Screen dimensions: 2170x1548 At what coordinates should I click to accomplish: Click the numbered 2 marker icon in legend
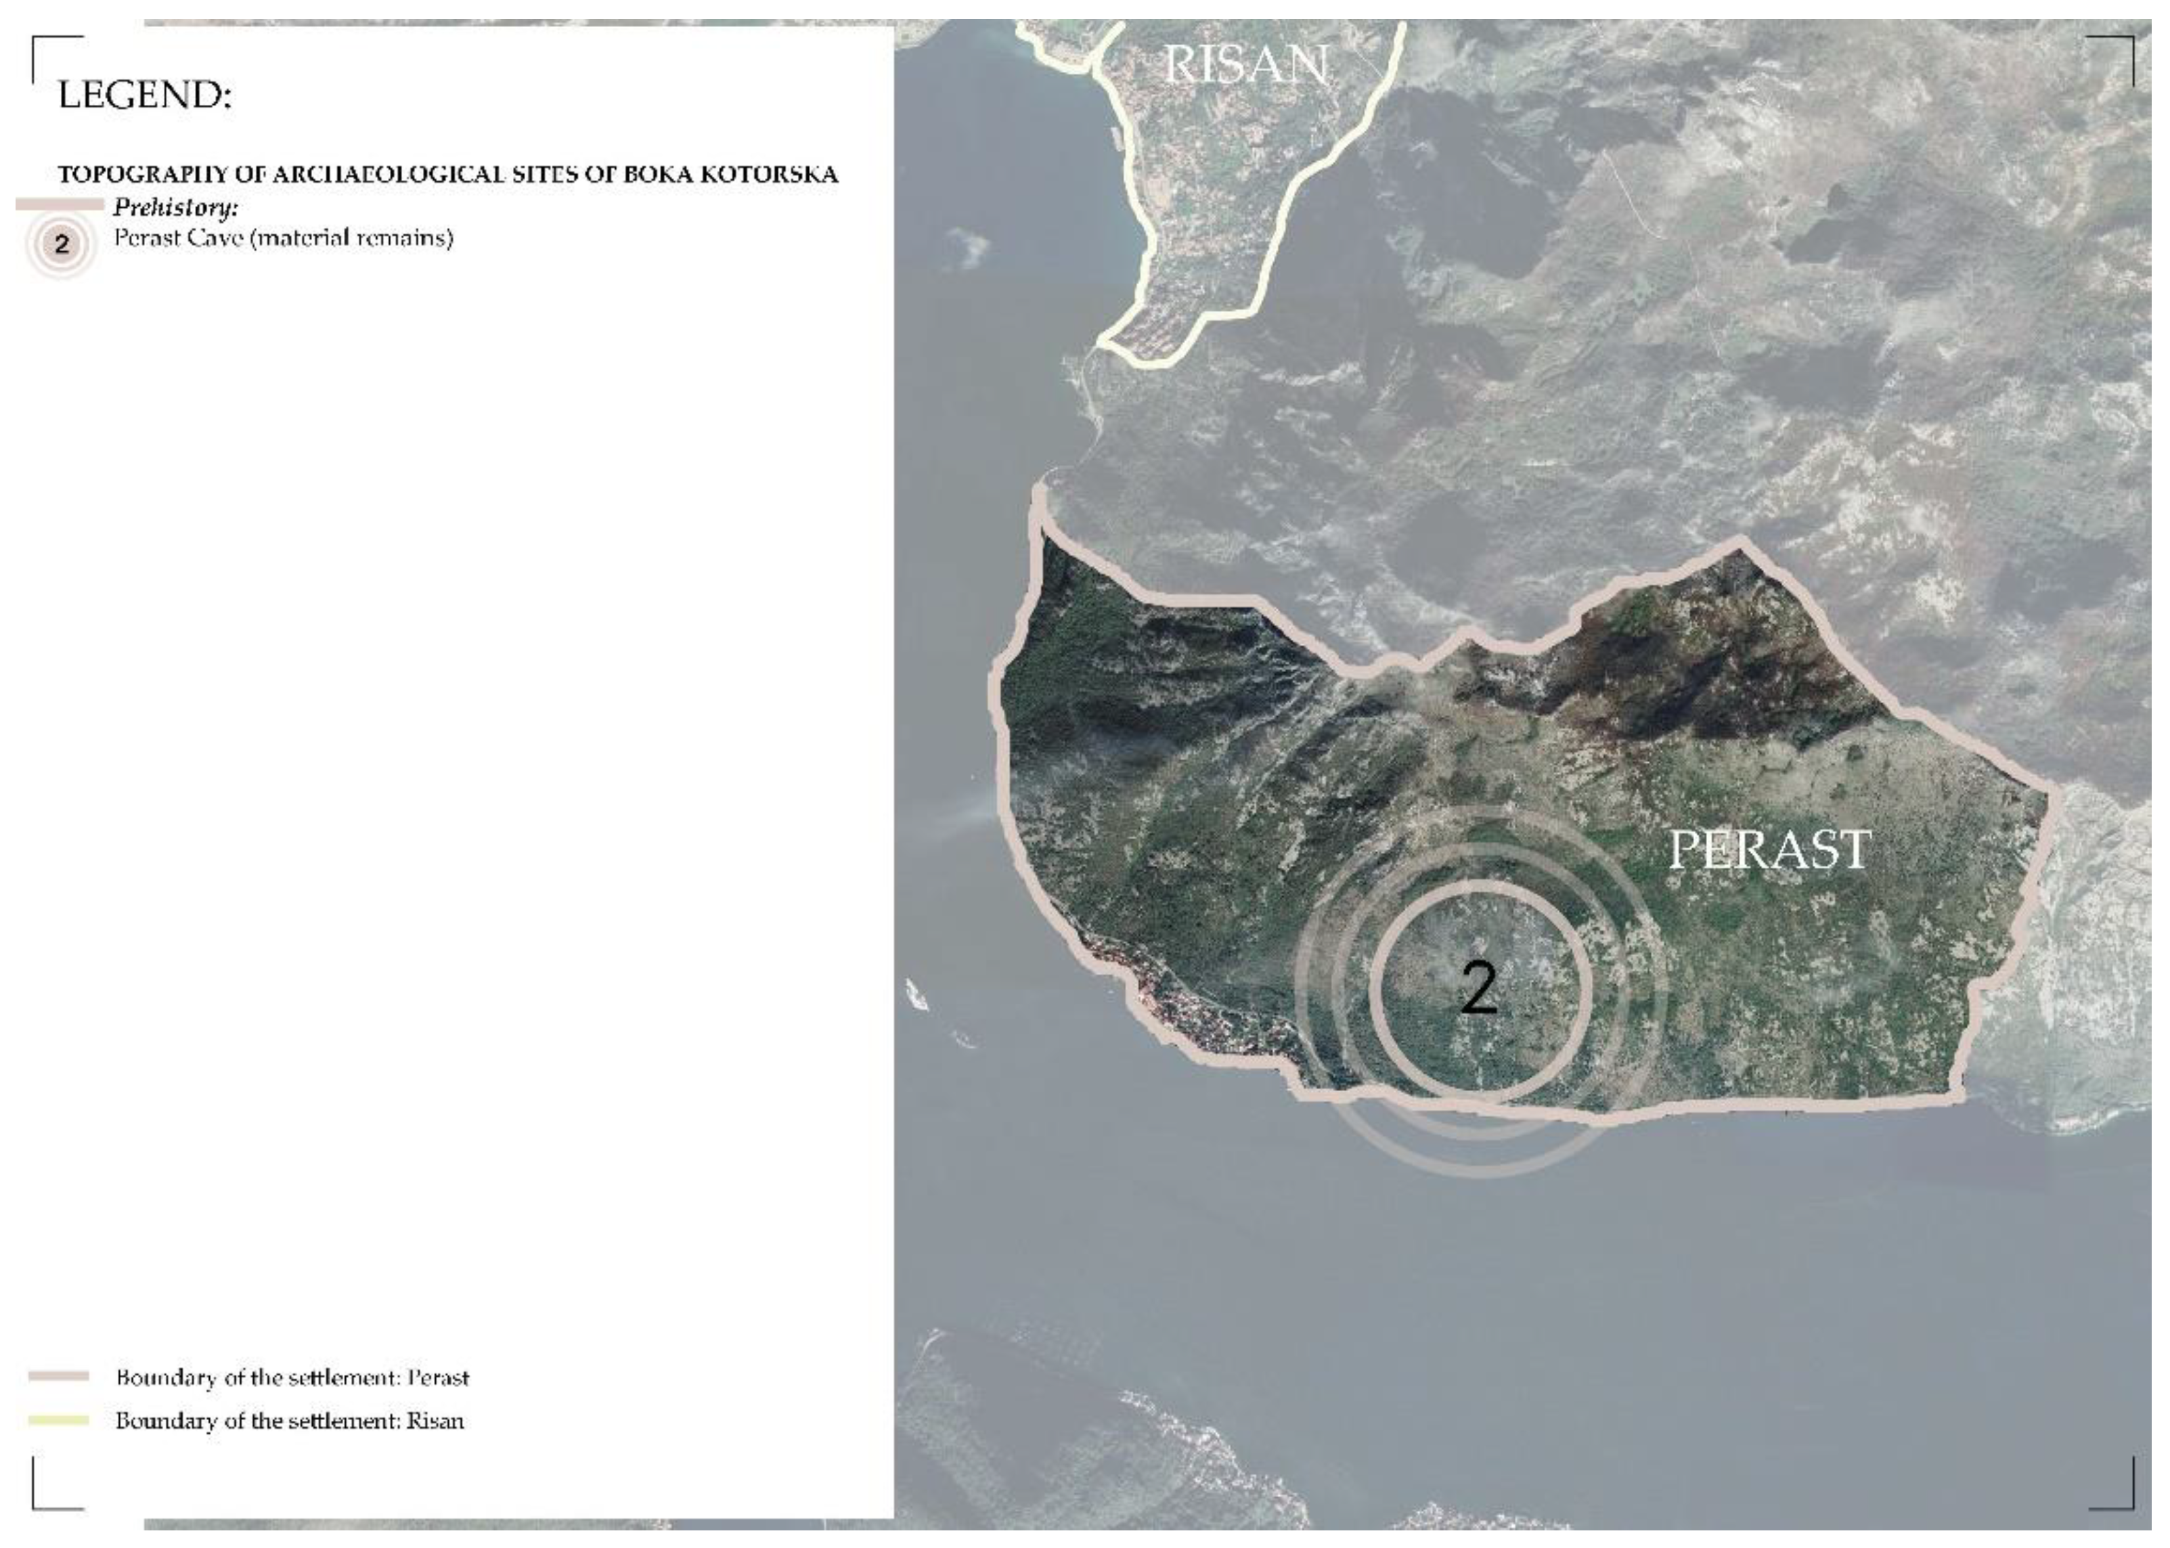[62, 245]
